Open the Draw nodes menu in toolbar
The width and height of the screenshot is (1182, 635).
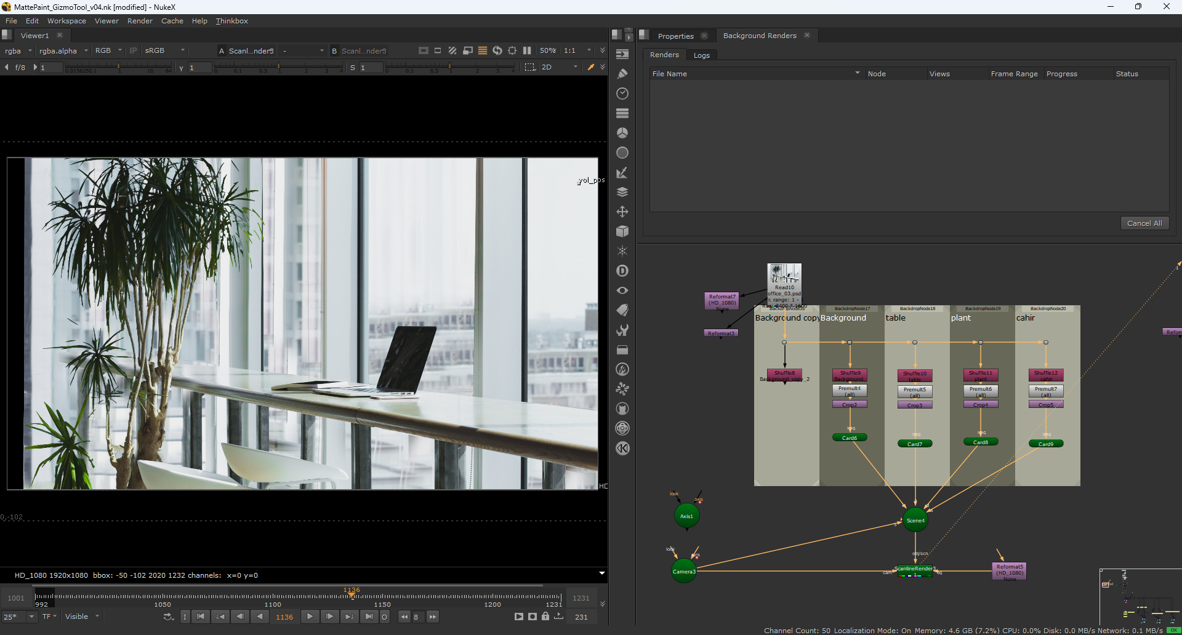pyautogui.click(x=622, y=74)
